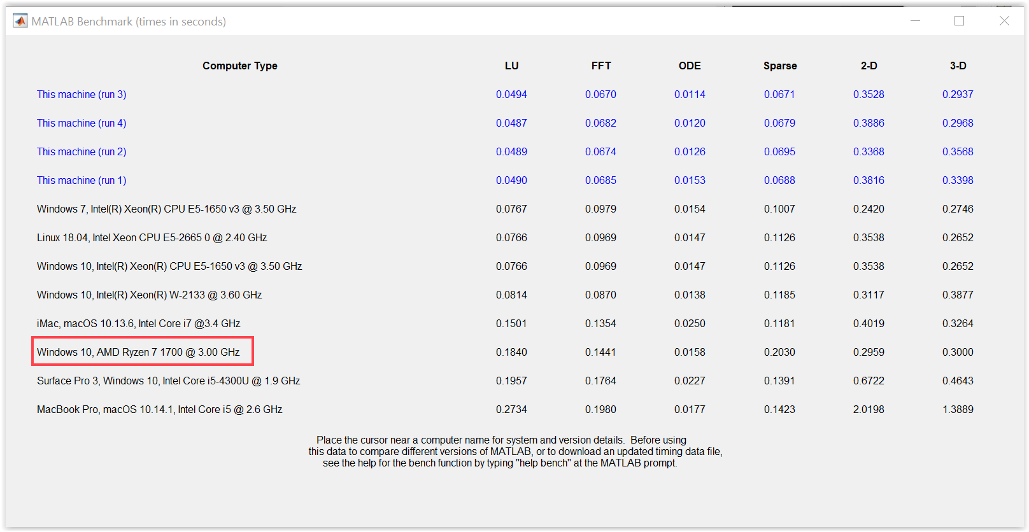Click LU value 0.0494 for run 3
Screen dimensions: 1029x532
[512, 94]
